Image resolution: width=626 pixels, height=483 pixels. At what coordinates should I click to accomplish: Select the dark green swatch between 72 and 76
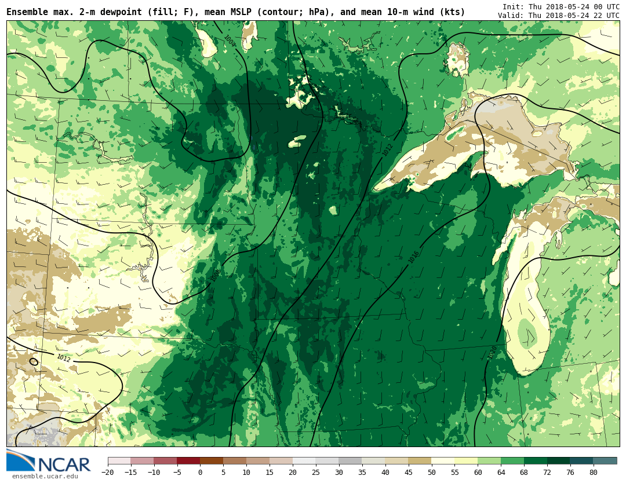(x=559, y=461)
